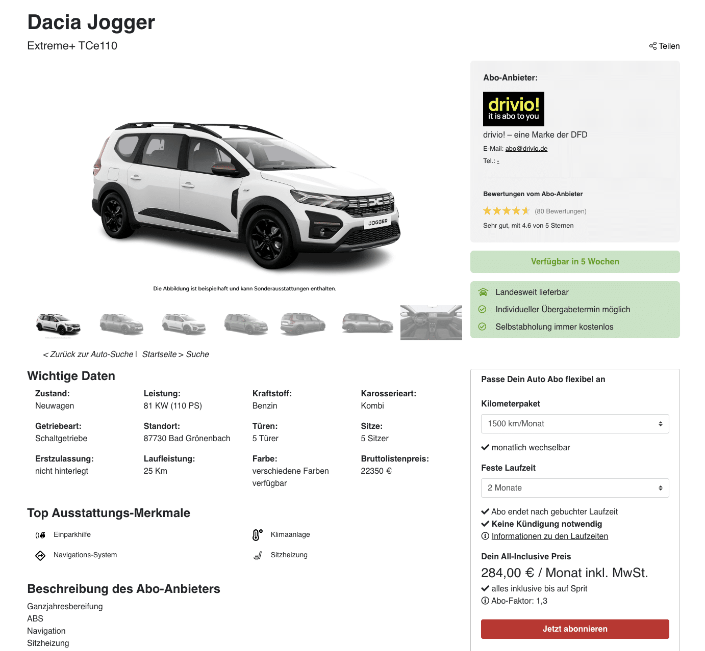This screenshot has width=705, height=651.
Task: Click info icon next to Laufzeiten link
Action: click(485, 536)
